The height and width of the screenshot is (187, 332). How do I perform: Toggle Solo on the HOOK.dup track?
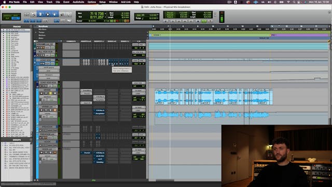pyautogui.click(x=50, y=153)
